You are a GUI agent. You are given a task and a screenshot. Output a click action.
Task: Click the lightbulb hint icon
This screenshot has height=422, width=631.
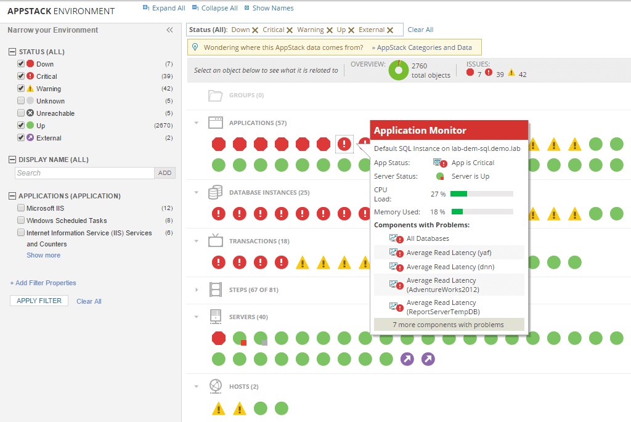point(195,47)
